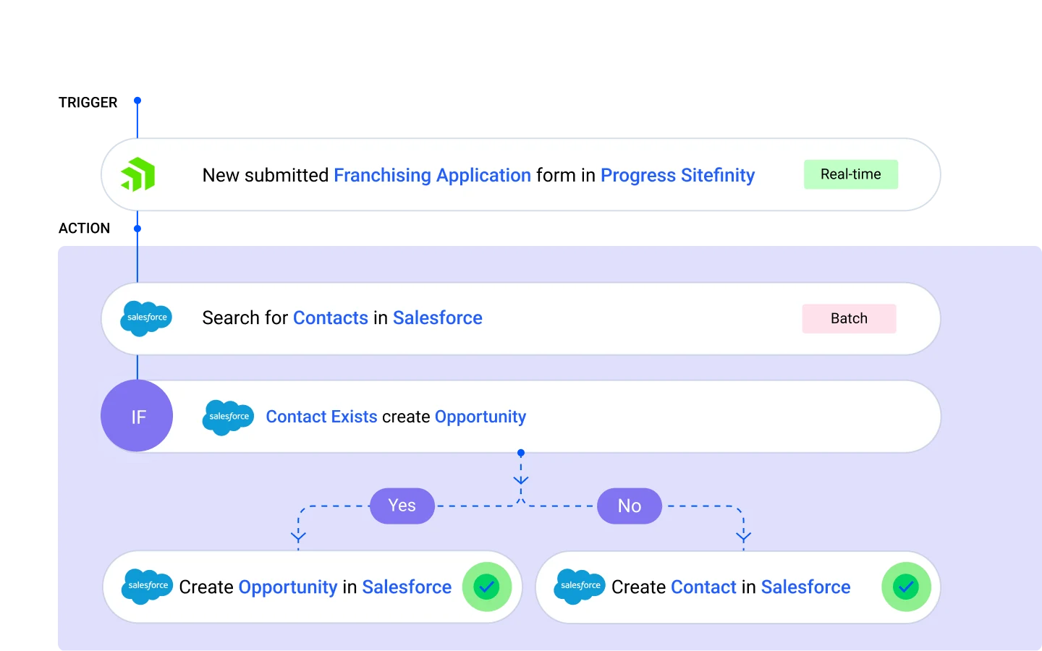Click the arrow above Create Contact step
1042x651 pixels.
(x=743, y=536)
